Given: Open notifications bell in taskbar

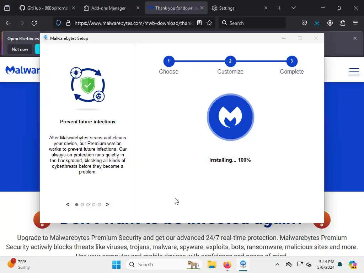Looking at the screenshot, I should click(x=340, y=264).
